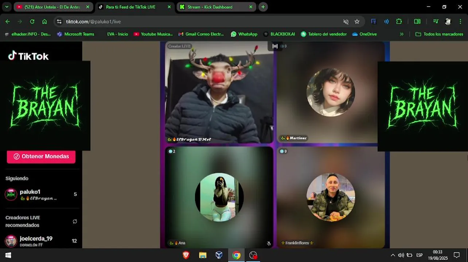Open WhatsApp bookmark
Screen dimensions: 468x262
(x=244, y=34)
